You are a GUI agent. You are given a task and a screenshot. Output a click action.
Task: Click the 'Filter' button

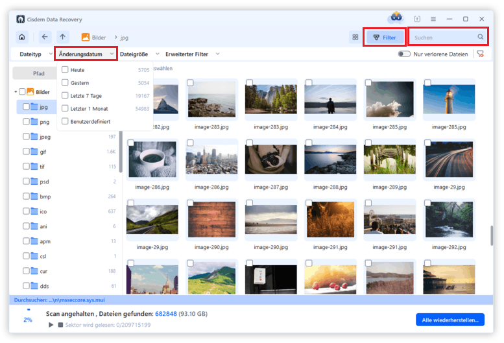click(x=385, y=38)
